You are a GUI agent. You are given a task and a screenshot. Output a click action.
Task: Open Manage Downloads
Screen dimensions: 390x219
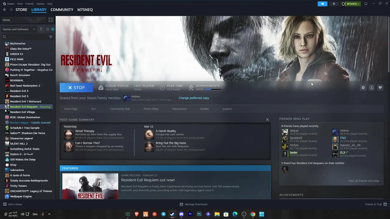pos(193,204)
